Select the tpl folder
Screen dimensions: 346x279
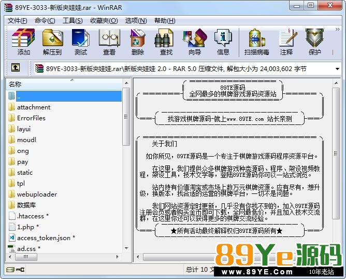tap(21, 184)
